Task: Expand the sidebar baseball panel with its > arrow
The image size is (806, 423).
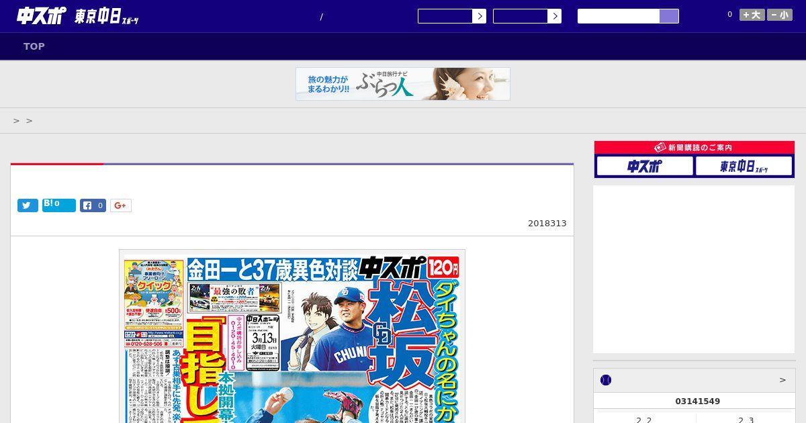Action: coord(782,380)
